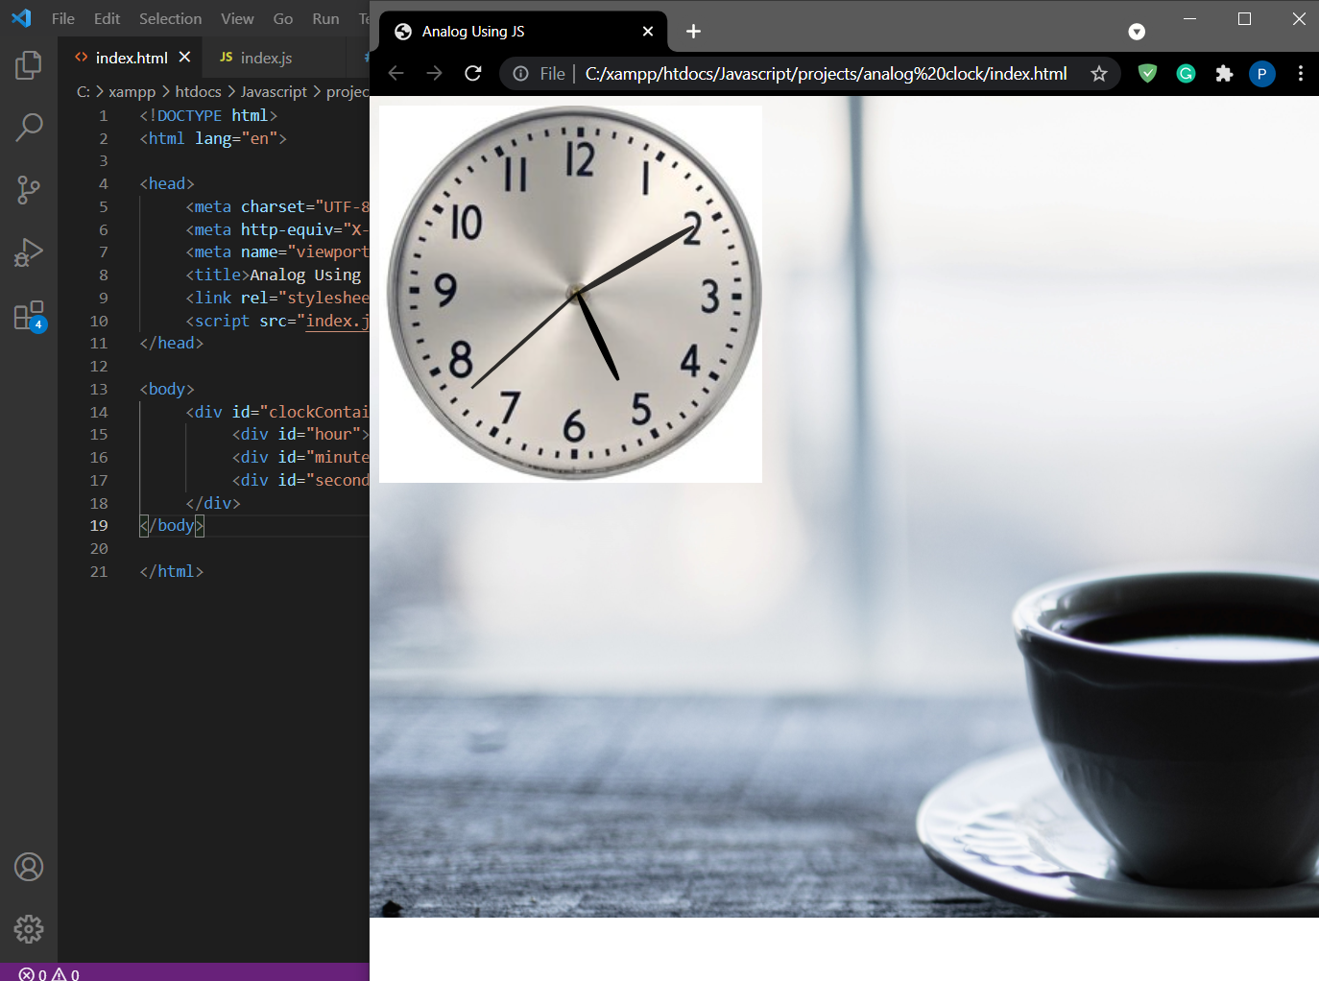Open a new browser tab

tap(693, 32)
